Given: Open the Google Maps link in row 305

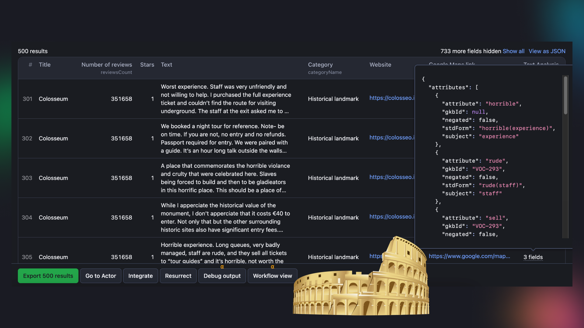Looking at the screenshot, I should [x=469, y=256].
